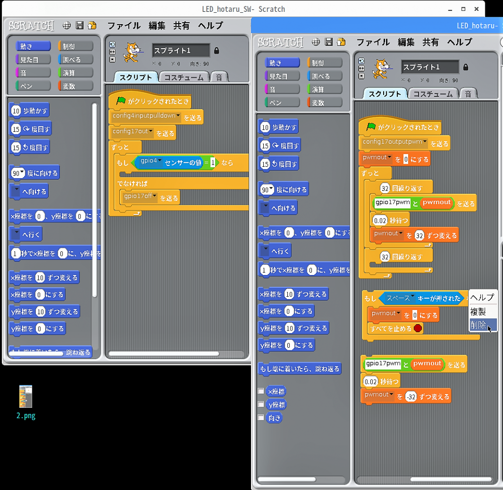
Task: Click the 15 clockwise turn block in left palette
Action: 30,129
